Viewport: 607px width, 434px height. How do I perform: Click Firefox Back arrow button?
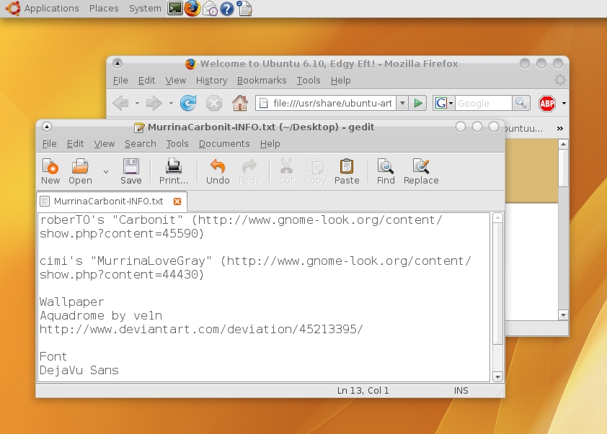(x=121, y=103)
